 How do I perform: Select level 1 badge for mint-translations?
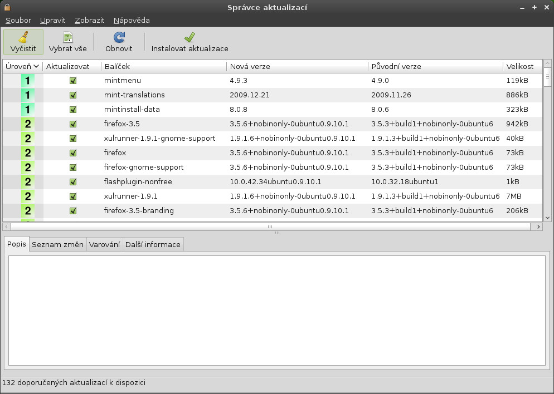pyautogui.click(x=27, y=95)
